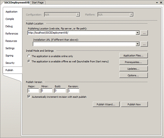
Task: Browse for publishing location folder
Action: pyautogui.click(x=144, y=33)
